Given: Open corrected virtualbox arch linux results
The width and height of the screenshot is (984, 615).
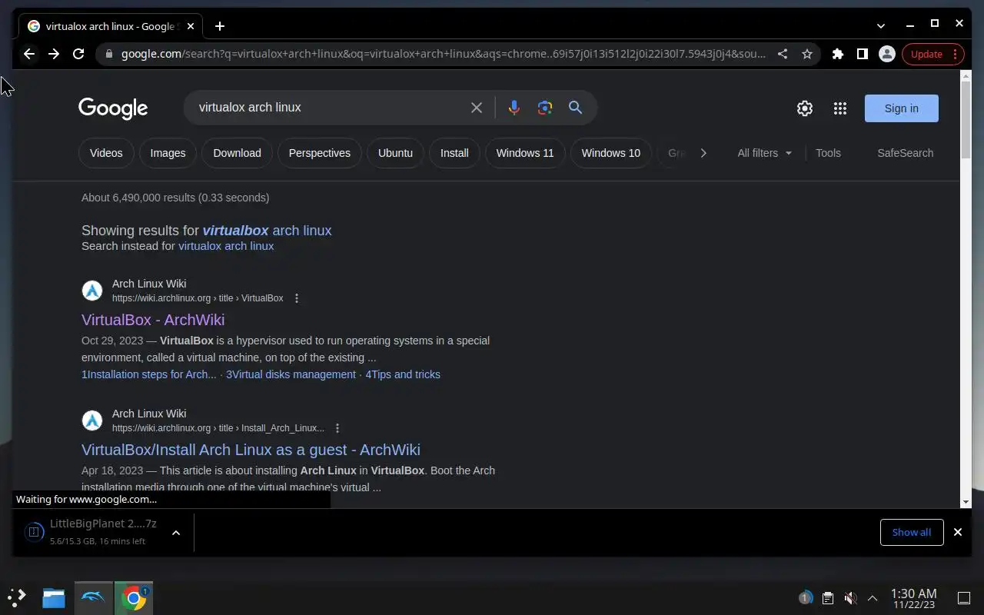Looking at the screenshot, I should (x=268, y=231).
